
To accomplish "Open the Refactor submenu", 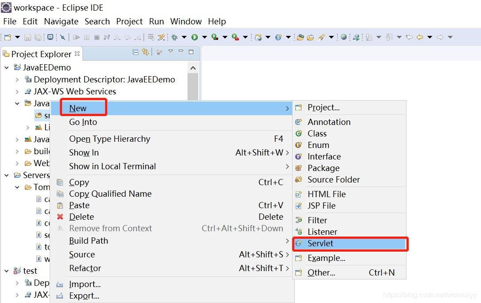I will pyautogui.click(x=172, y=268).
